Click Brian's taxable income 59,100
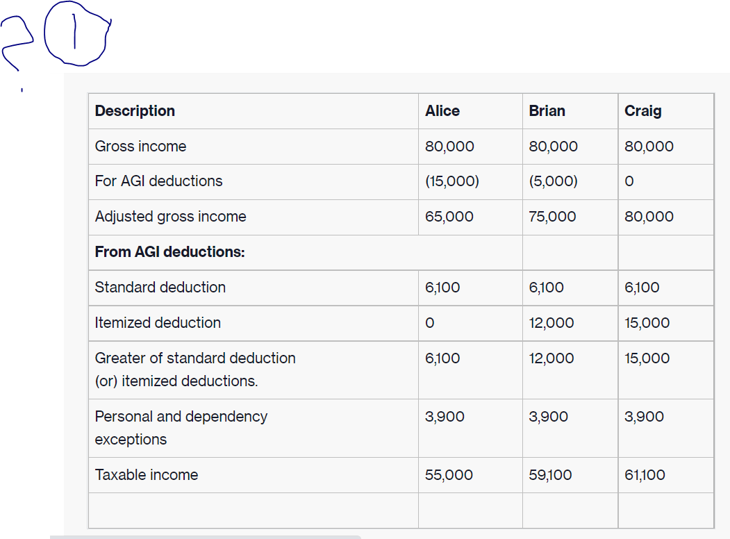 coord(550,475)
